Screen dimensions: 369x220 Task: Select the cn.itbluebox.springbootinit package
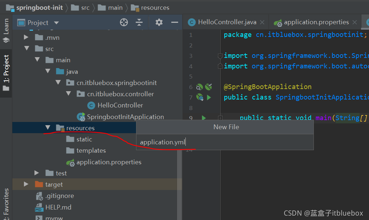coord(111,83)
